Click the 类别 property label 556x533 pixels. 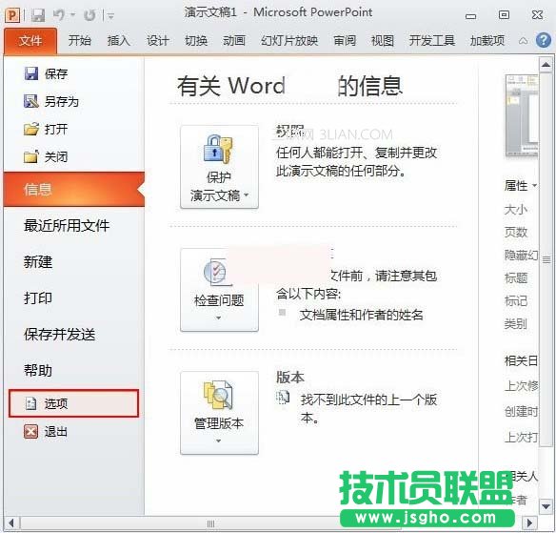tap(516, 323)
